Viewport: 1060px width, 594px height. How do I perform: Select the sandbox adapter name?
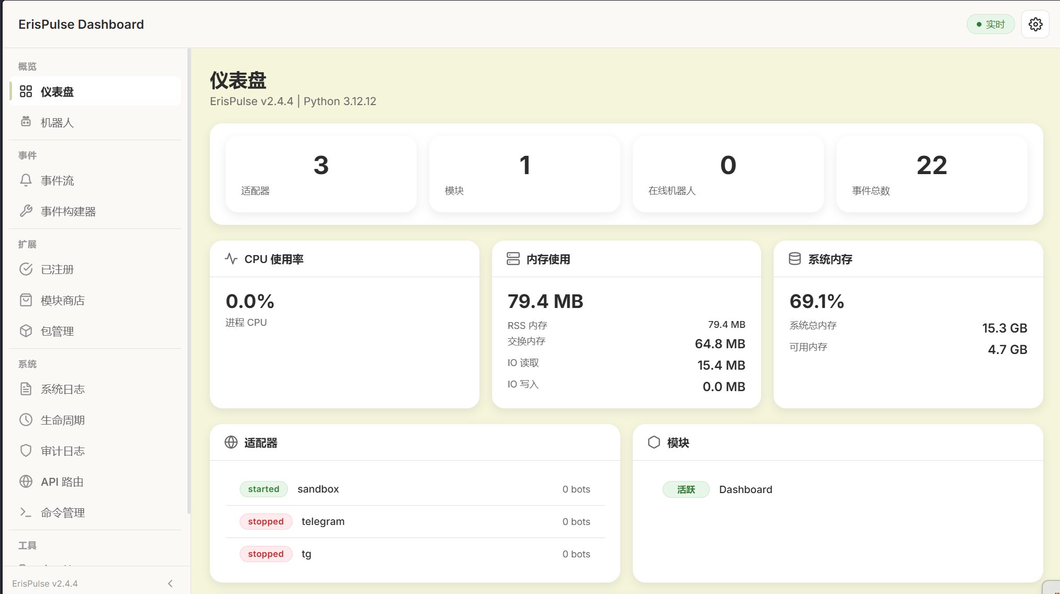coord(318,489)
